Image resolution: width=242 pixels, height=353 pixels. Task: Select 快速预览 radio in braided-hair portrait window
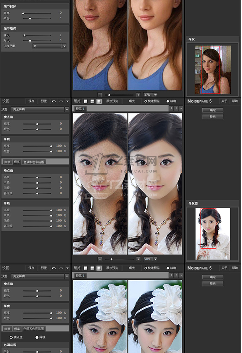pyautogui.click(x=146, y=101)
